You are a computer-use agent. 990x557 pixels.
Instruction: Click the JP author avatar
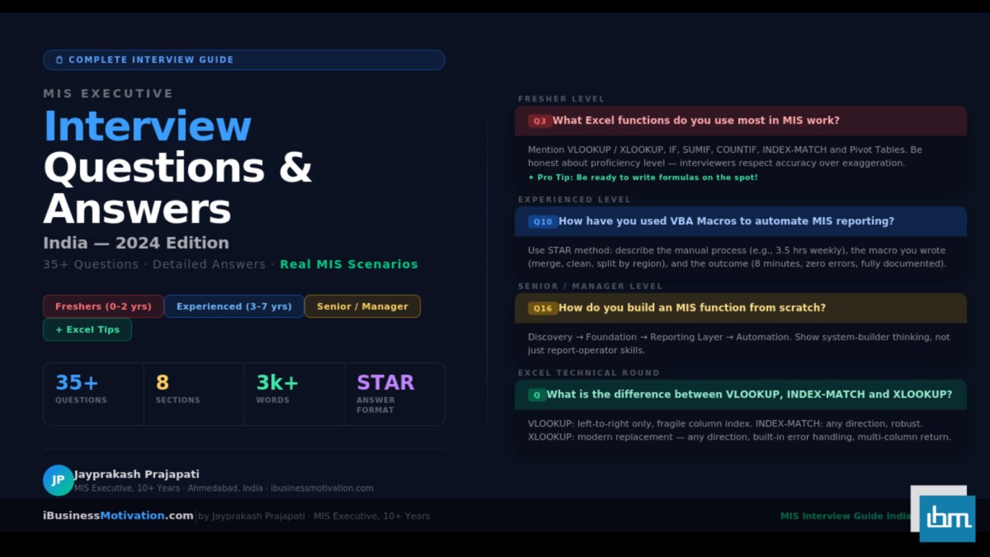click(58, 480)
